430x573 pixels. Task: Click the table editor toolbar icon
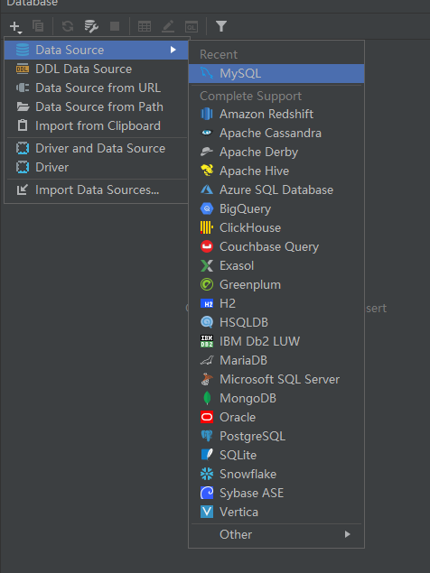point(145,26)
